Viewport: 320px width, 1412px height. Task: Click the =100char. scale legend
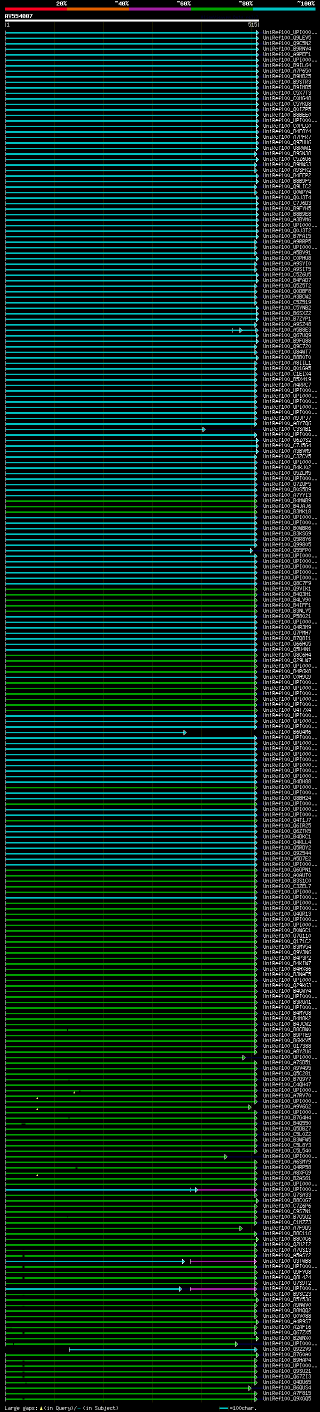click(237, 1407)
